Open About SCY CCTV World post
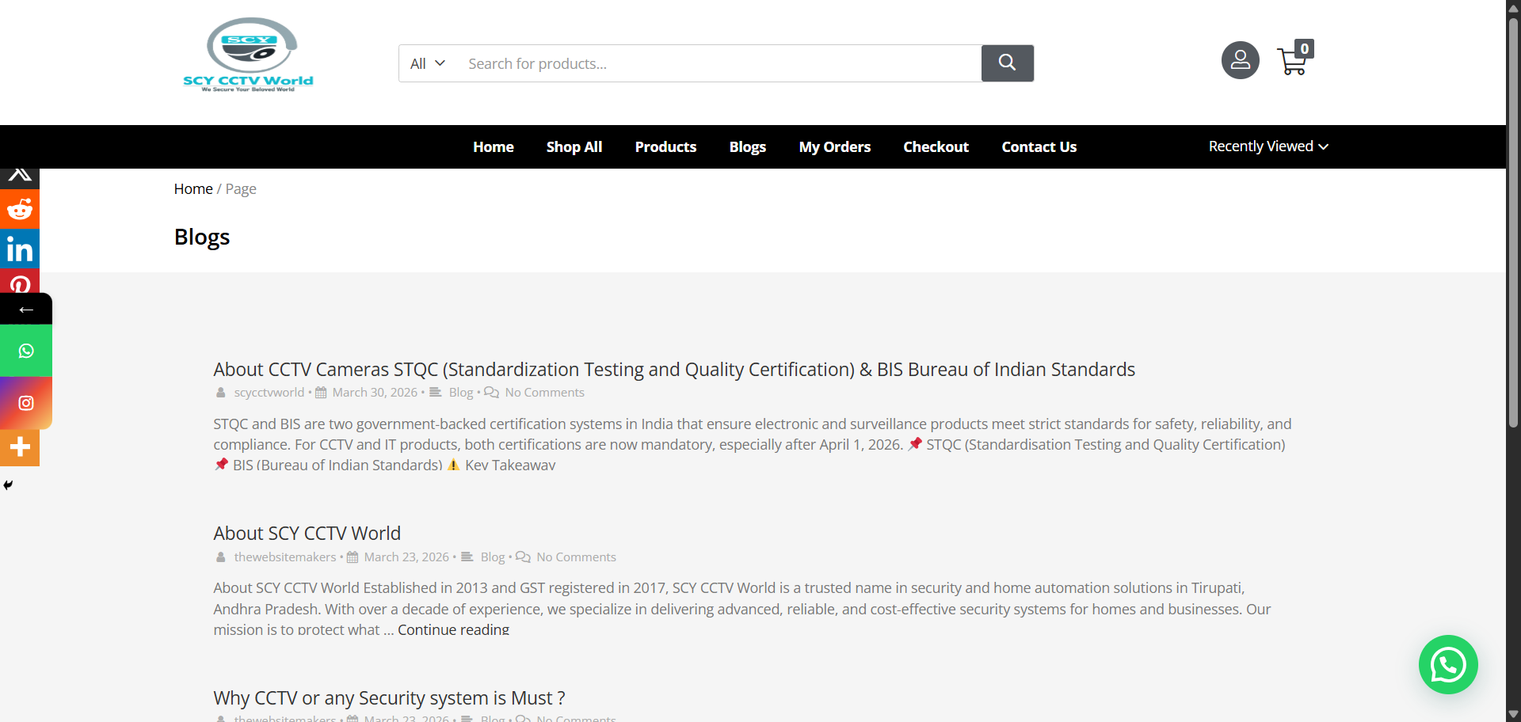This screenshot has height=722, width=1521. 307,534
